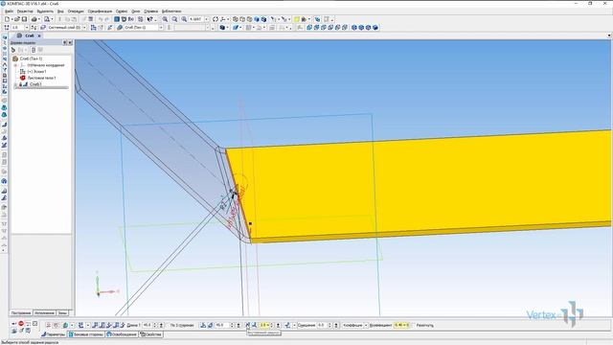Switch to the Освобождение tab
The height and width of the screenshot is (345, 613).
(122, 334)
